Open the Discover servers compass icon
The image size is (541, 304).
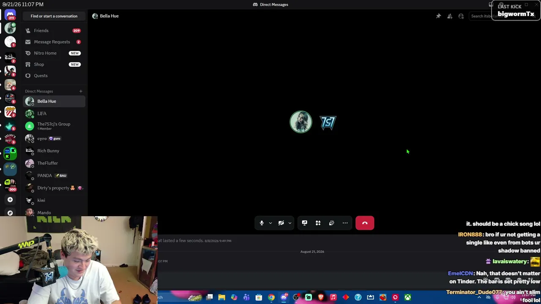click(x=10, y=213)
